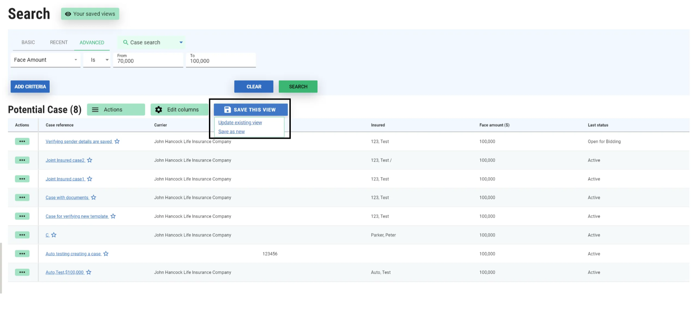Open three-dot actions menu for 'Auto testing creating a case'
Viewport: 694px width, 309px height.
(x=22, y=254)
